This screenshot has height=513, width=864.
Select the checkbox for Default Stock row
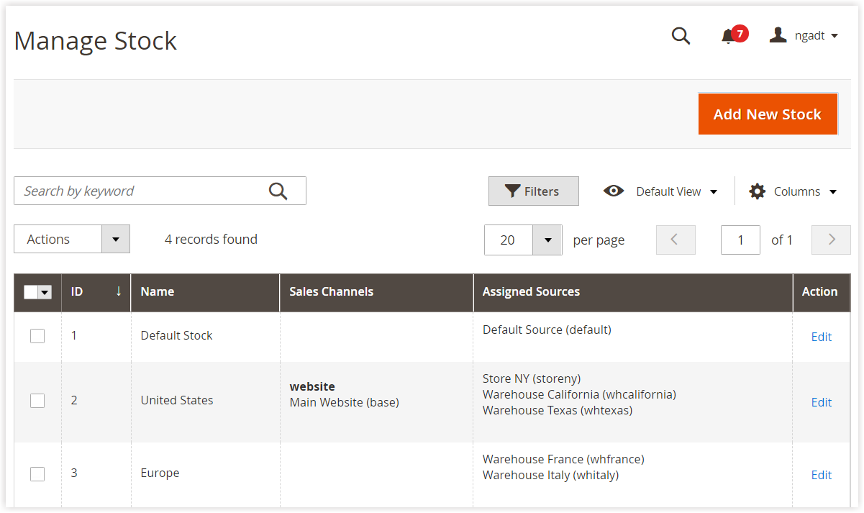point(37,335)
